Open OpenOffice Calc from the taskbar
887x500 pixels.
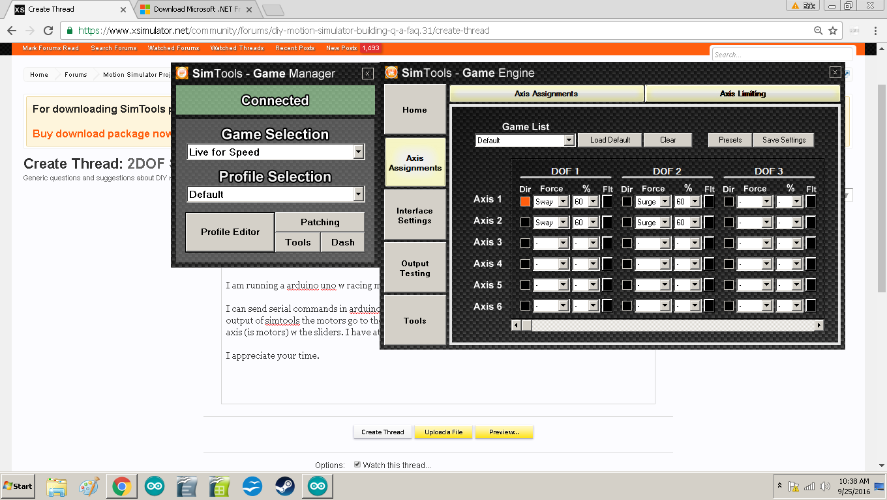pos(220,486)
